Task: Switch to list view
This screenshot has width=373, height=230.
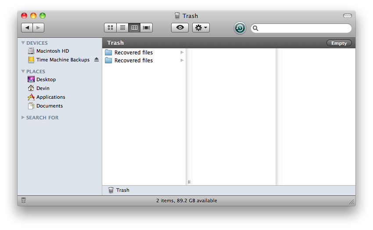Action: click(x=122, y=28)
